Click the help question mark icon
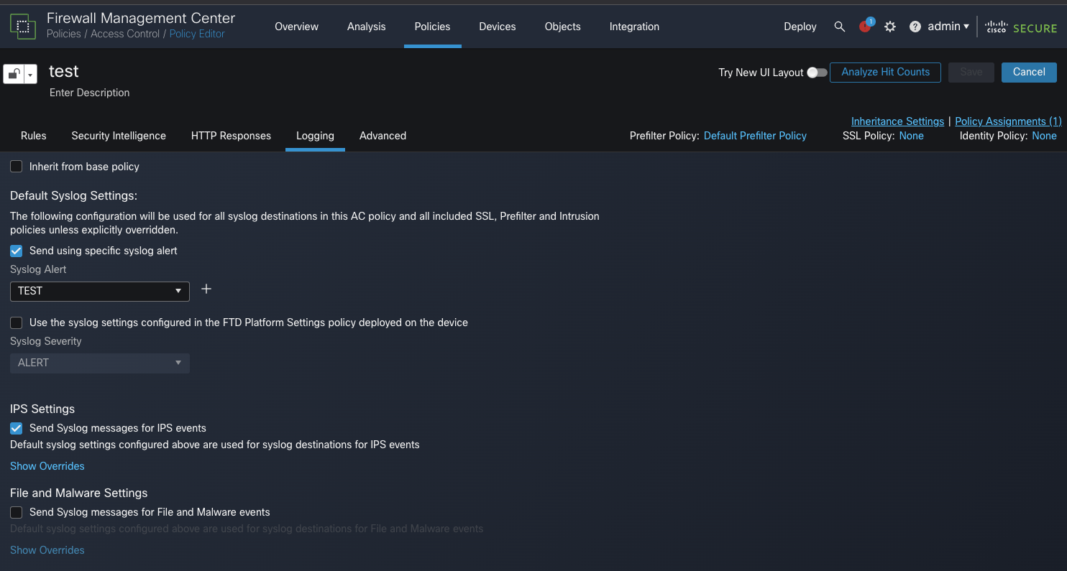This screenshot has width=1067, height=571. click(915, 27)
